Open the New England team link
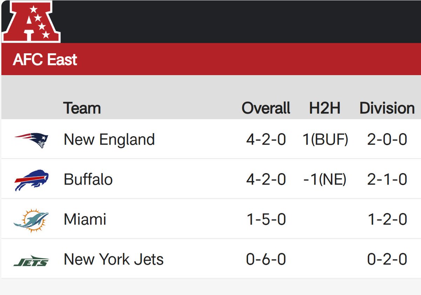This screenshot has height=295, width=421. click(109, 140)
